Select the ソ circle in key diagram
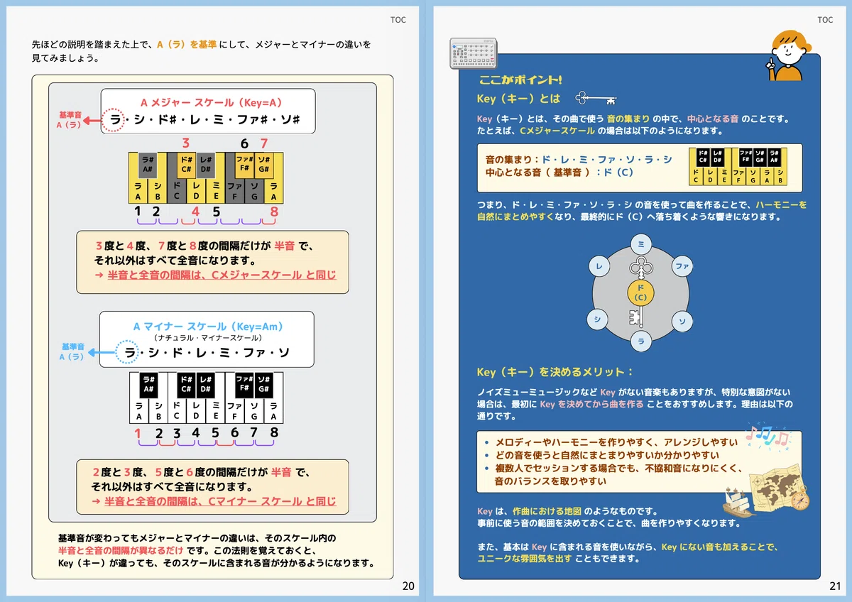Screen dimensions: 852x602 [x=682, y=321]
